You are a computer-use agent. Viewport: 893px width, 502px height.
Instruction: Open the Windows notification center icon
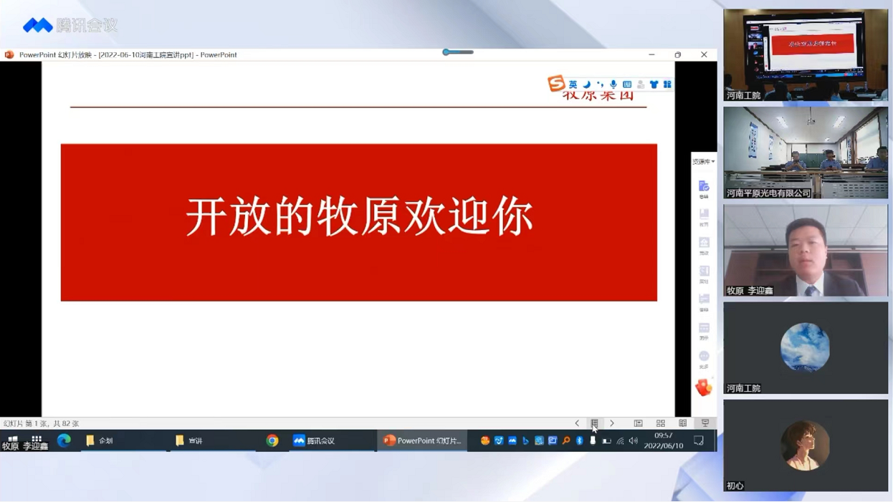pos(699,440)
